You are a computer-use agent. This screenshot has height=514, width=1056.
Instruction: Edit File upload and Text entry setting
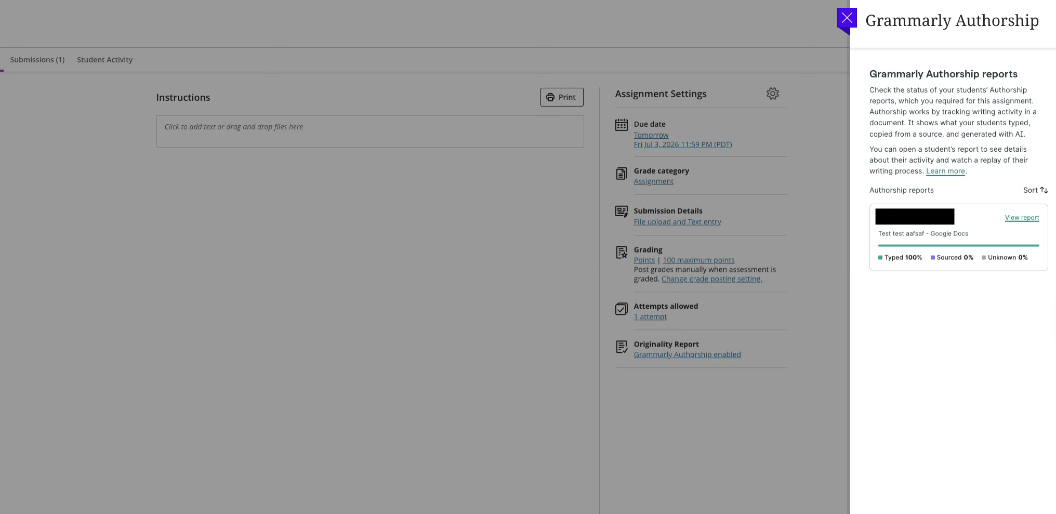678,222
